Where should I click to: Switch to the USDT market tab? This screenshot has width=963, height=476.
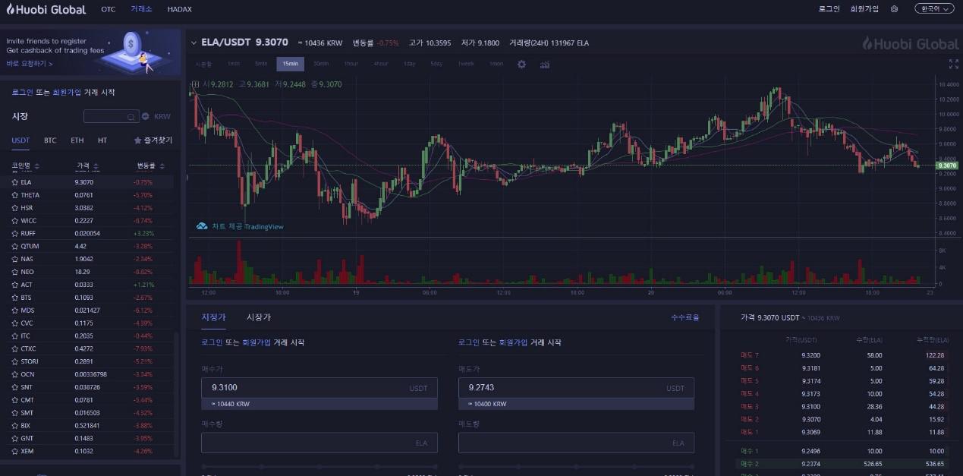[20, 140]
